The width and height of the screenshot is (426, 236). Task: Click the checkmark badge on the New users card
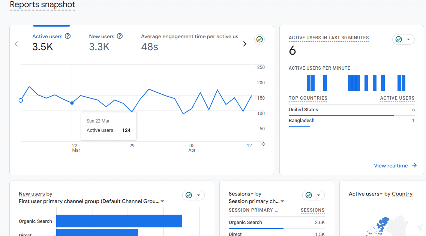click(x=189, y=195)
